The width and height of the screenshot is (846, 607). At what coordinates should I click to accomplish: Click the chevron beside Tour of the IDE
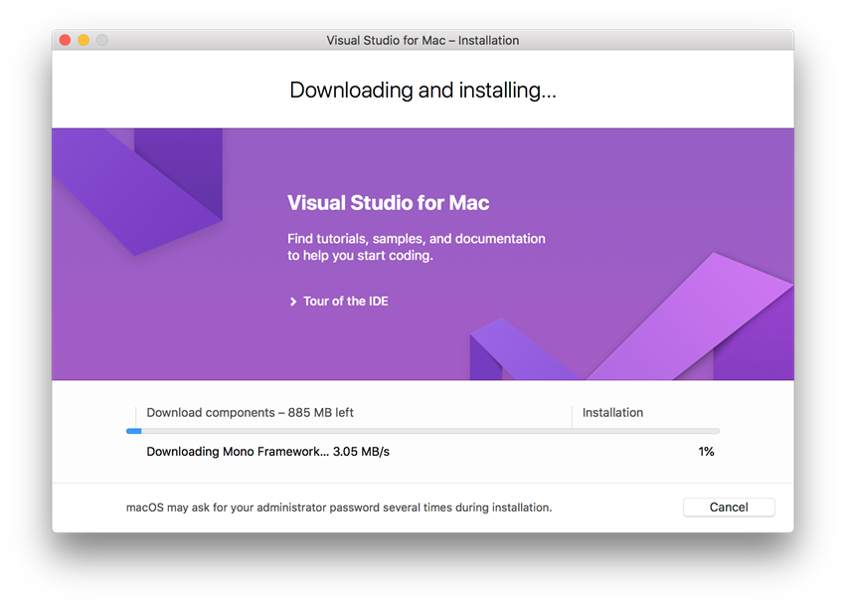click(293, 302)
